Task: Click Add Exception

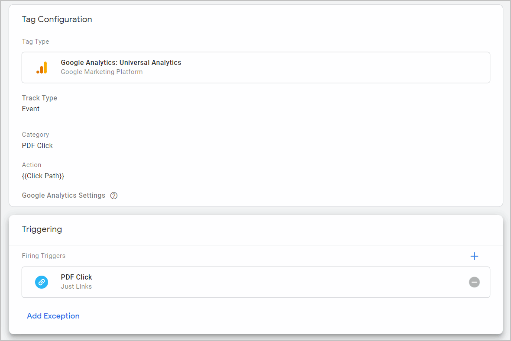Action: click(53, 316)
